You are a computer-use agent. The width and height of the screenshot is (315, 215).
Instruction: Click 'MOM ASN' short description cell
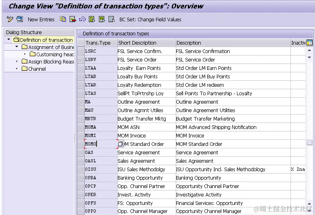pyautogui.click(x=147, y=127)
